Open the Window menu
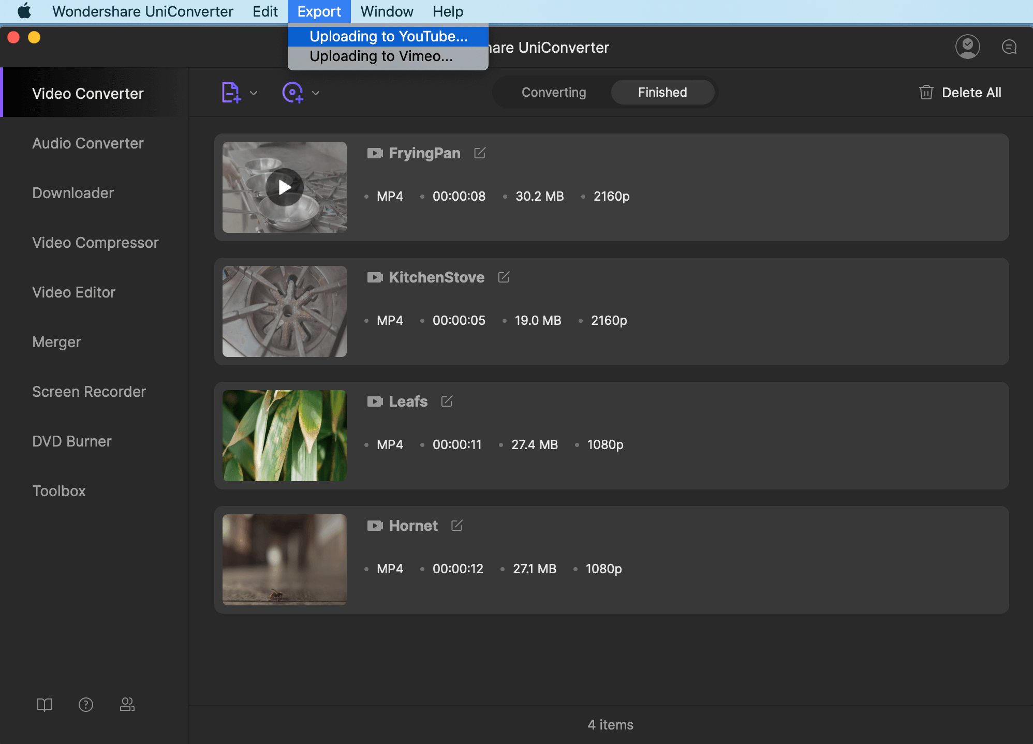1033x744 pixels. pyautogui.click(x=387, y=11)
